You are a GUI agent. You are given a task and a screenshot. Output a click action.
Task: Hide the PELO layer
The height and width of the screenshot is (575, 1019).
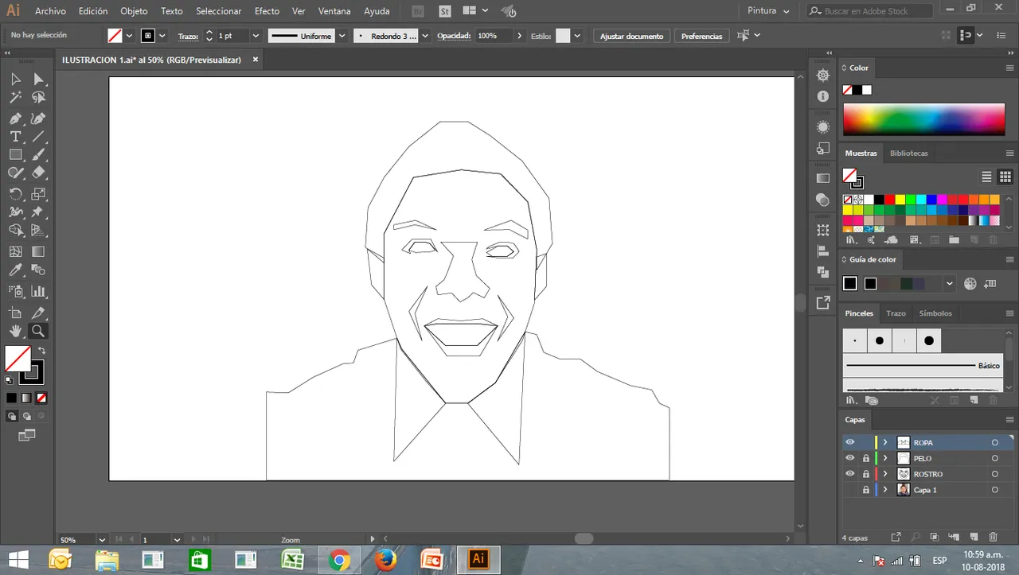[849, 458]
